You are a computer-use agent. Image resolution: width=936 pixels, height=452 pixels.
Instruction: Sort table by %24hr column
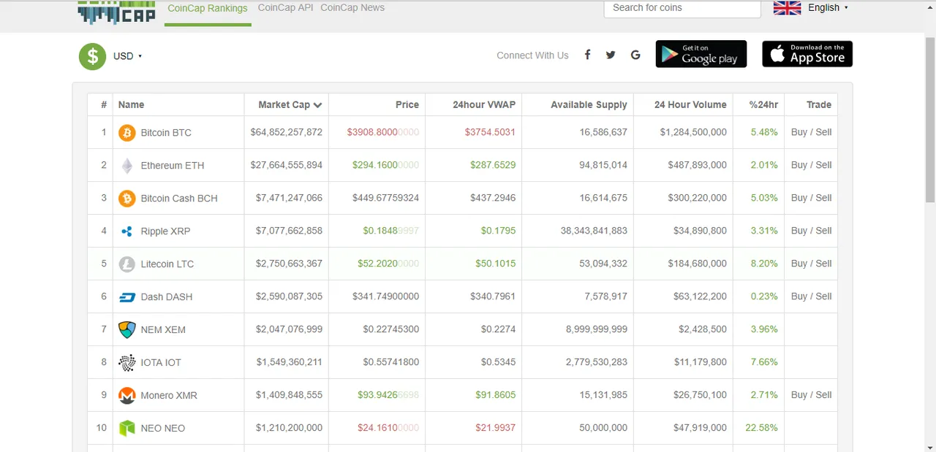coord(763,104)
